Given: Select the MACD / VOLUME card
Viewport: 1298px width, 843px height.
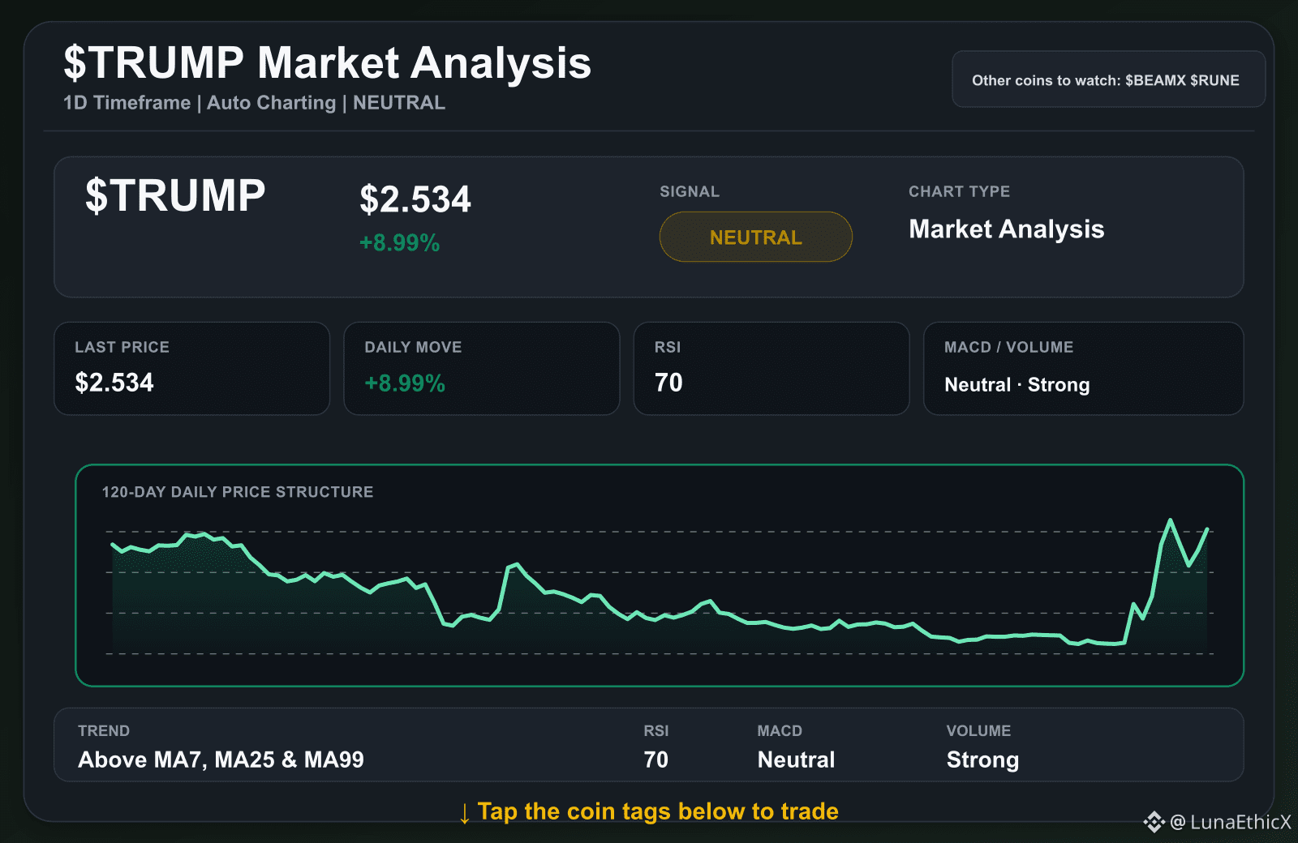Looking at the screenshot, I should 1083,369.
